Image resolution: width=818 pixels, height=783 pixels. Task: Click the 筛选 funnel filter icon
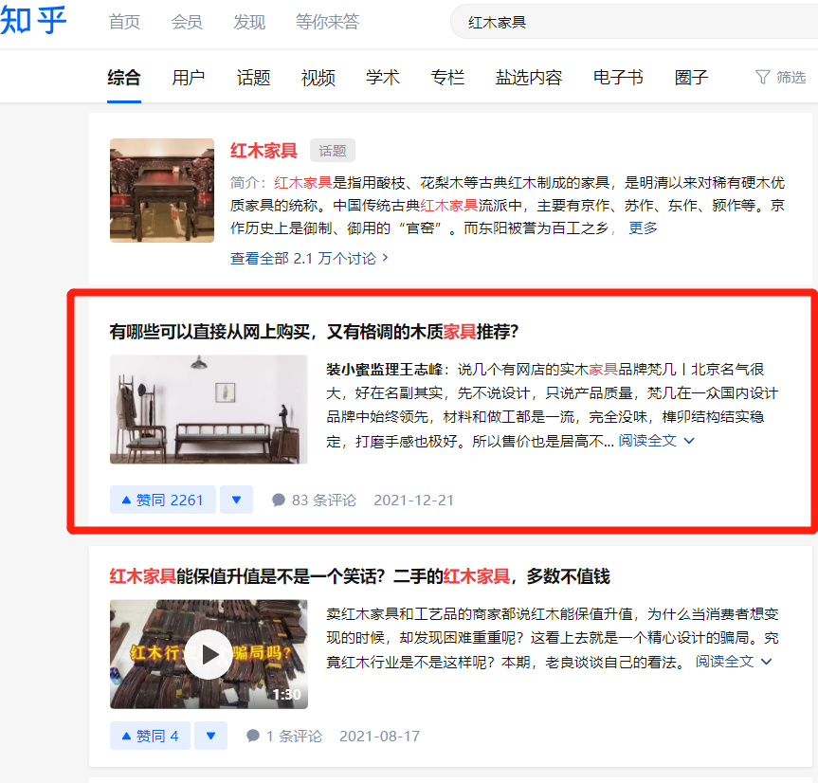(x=763, y=77)
